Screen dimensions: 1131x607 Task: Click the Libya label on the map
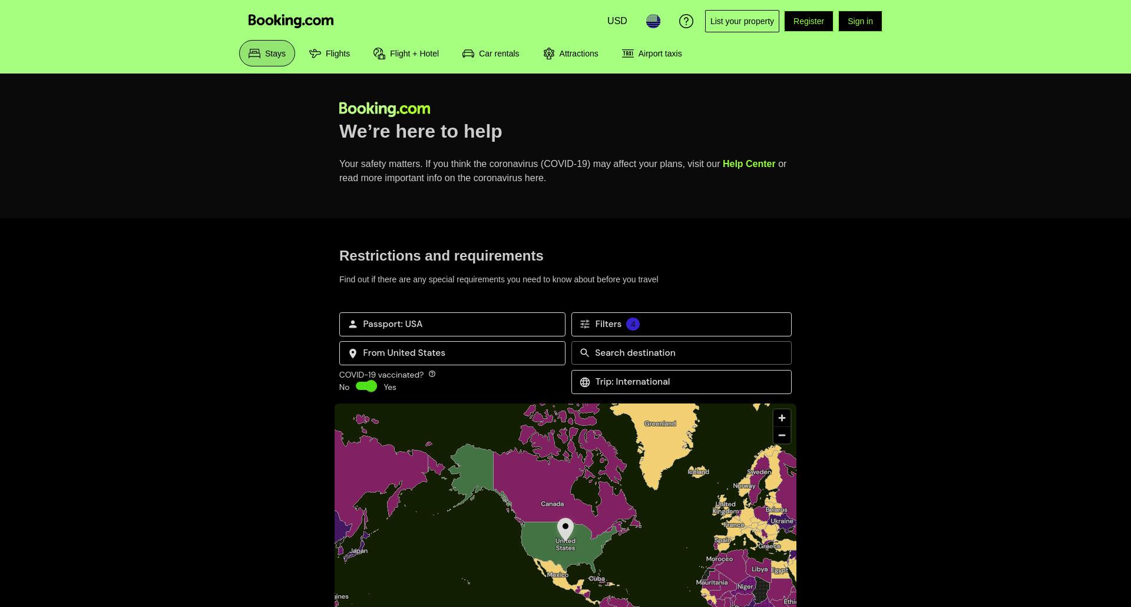(760, 569)
